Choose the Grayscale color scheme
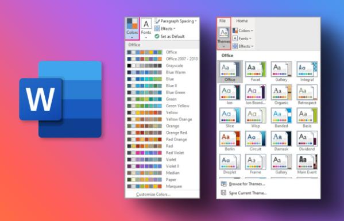 click(163, 65)
